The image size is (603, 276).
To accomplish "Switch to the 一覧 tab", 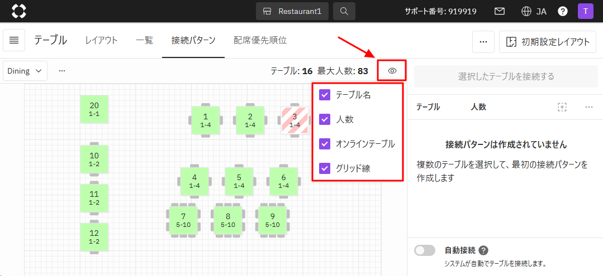I will point(145,40).
